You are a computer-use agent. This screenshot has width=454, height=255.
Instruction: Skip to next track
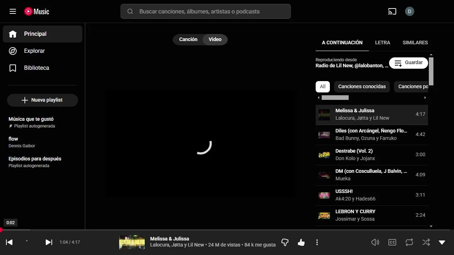coord(49,242)
